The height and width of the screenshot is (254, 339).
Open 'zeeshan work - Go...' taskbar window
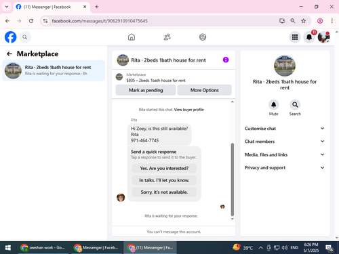[43, 248]
